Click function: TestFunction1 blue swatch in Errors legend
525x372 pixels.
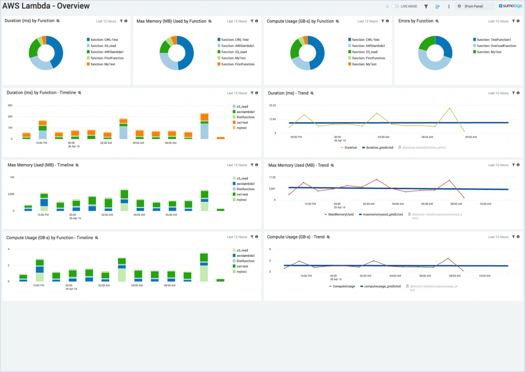[474, 39]
